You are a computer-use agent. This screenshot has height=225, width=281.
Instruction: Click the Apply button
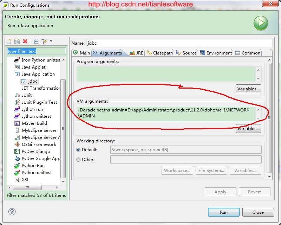pyautogui.click(x=221, y=192)
